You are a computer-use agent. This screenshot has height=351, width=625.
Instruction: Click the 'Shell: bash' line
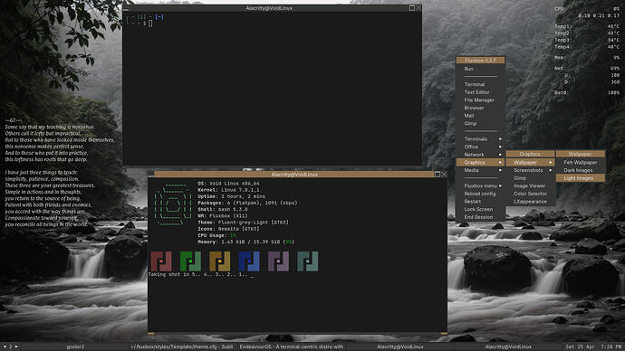click(223, 209)
